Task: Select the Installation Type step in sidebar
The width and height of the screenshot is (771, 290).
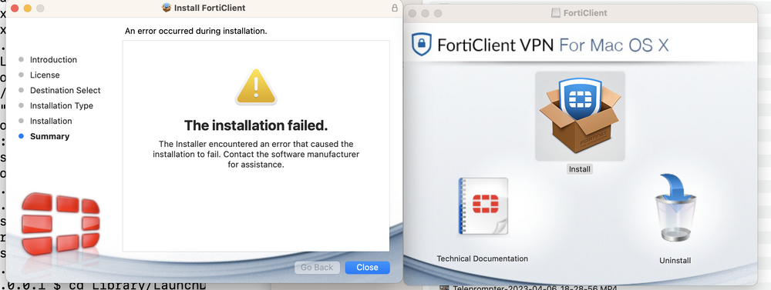Action: pos(61,105)
